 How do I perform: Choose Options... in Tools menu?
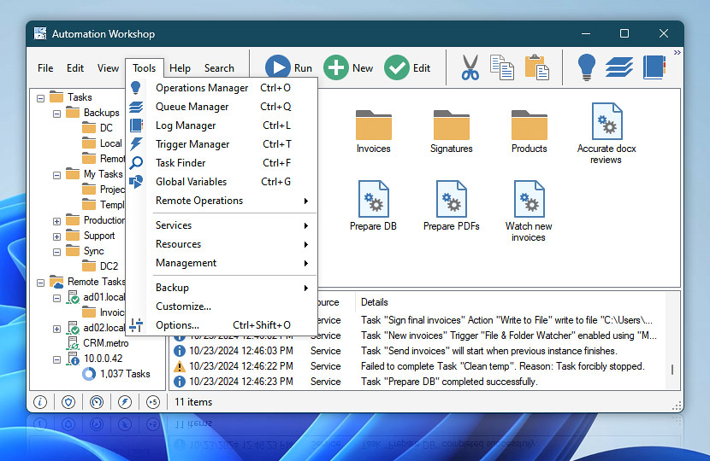click(x=222, y=325)
